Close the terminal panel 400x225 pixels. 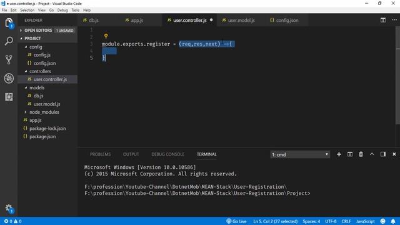click(x=394, y=154)
